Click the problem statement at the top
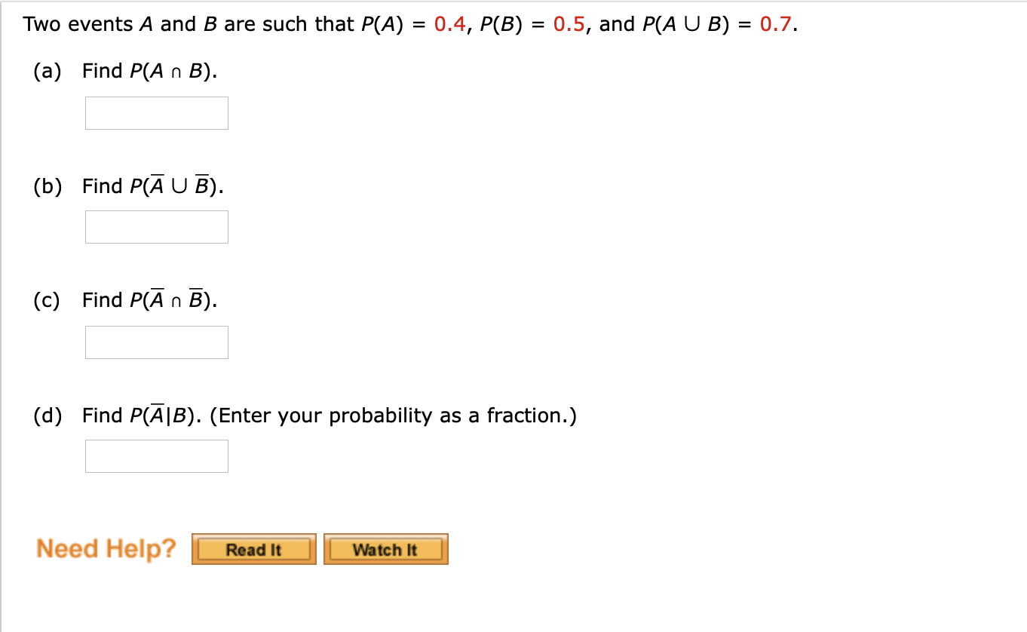Viewport: 1027px width, 632px height. (411, 23)
